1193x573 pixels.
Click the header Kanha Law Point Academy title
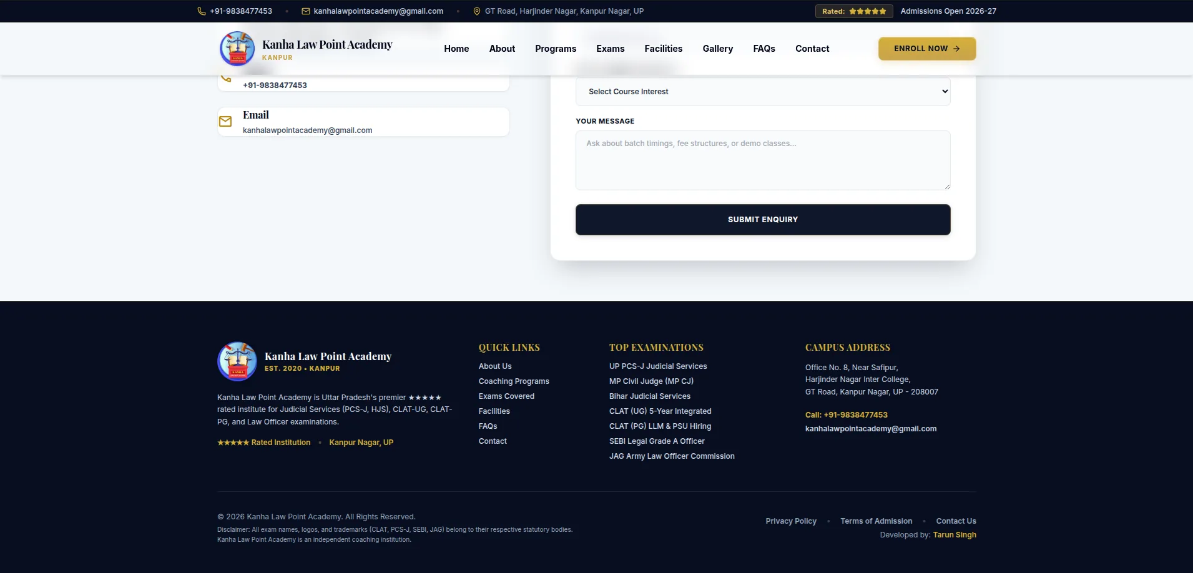tap(327, 44)
